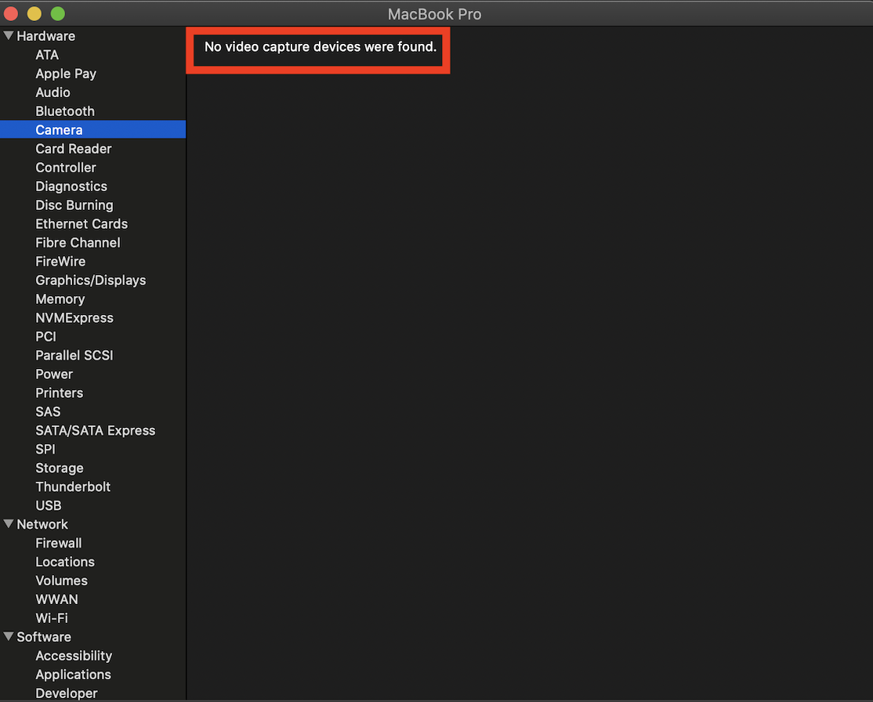Select Audio under Hardware
Image resolution: width=873 pixels, height=702 pixels.
click(x=53, y=92)
